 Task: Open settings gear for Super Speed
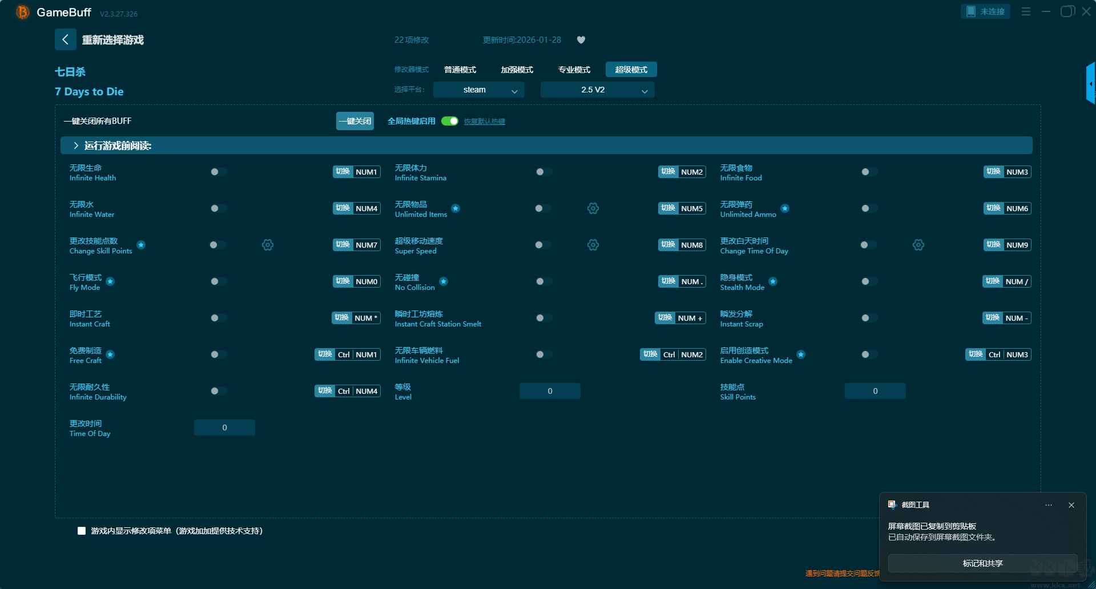[593, 245]
